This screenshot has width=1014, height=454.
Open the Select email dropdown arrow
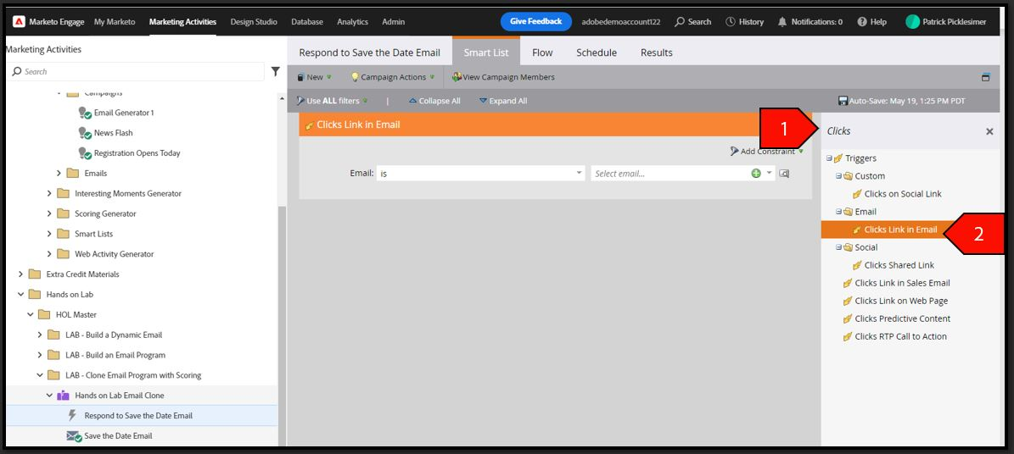point(770,173)
